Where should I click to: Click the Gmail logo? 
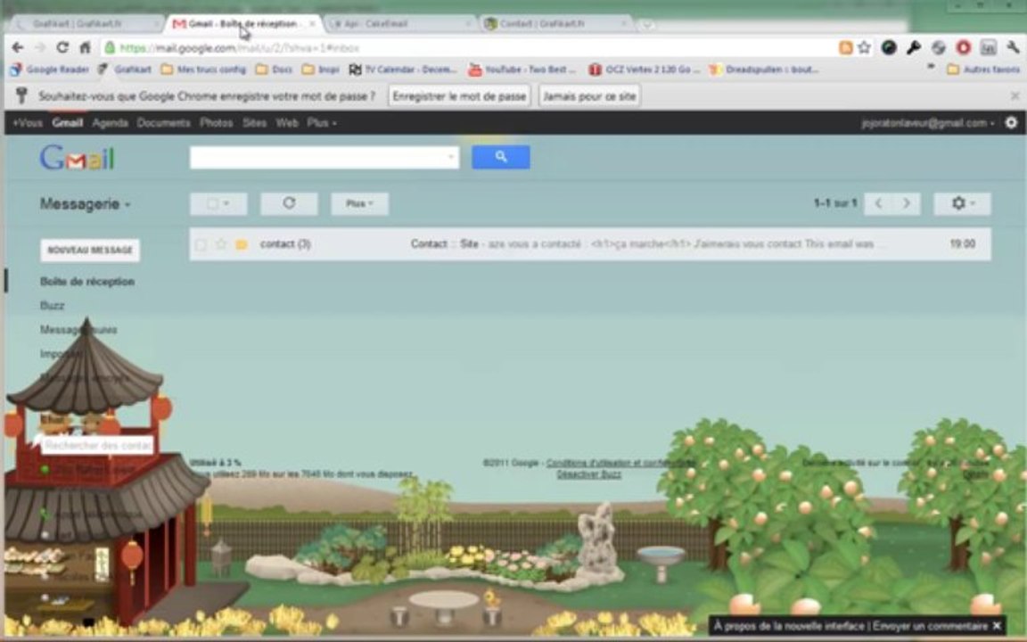tap(77, 158)
